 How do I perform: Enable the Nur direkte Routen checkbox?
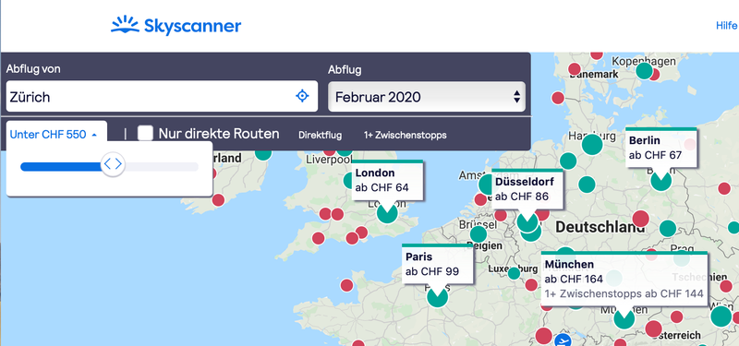tap(145, 134)
